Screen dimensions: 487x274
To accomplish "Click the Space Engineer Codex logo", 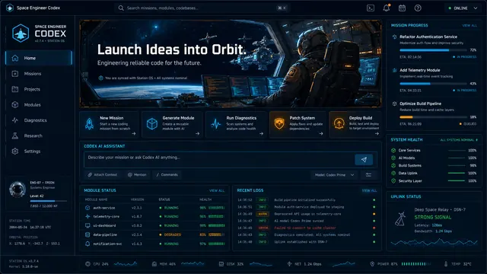I will click(x=21, y=33).
